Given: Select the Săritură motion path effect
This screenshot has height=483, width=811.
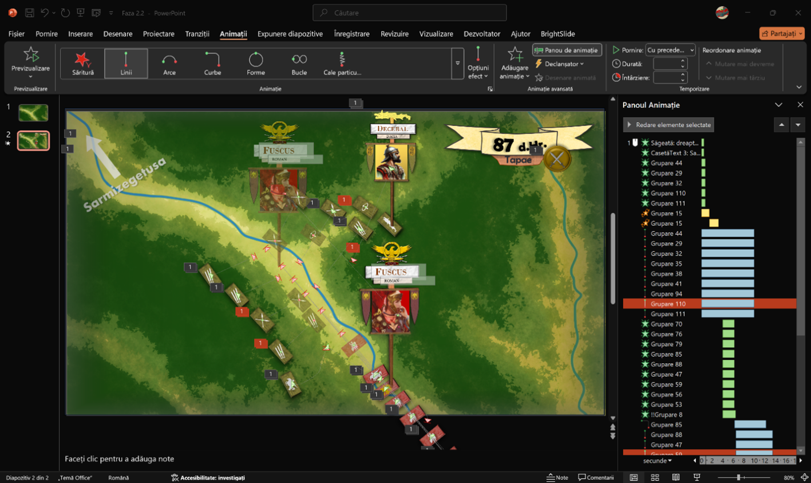Looking at the screenshot, I should click(x=83, y=63).
